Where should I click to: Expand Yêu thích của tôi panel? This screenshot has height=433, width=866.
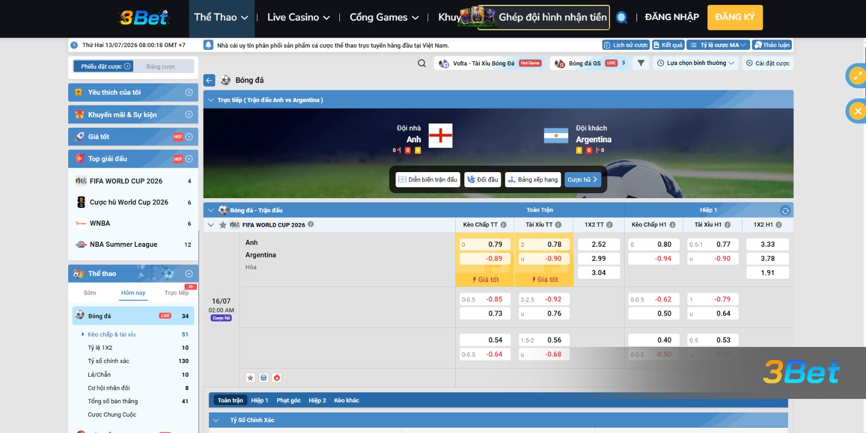[x=133, y=93]
